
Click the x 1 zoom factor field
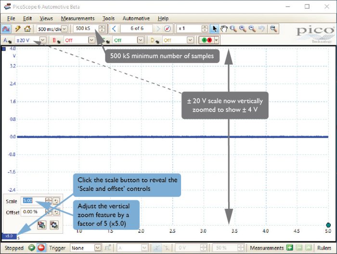pyautogui.click(x=189, y=28)
